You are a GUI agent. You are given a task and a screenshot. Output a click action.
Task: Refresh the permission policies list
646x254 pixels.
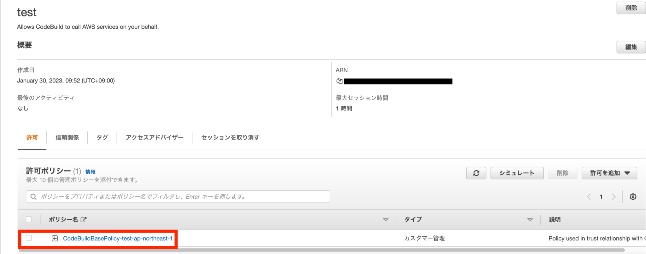(476, 173)
